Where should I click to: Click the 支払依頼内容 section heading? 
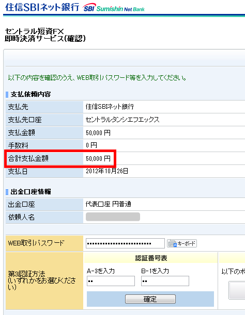click(x=30, y=94)
